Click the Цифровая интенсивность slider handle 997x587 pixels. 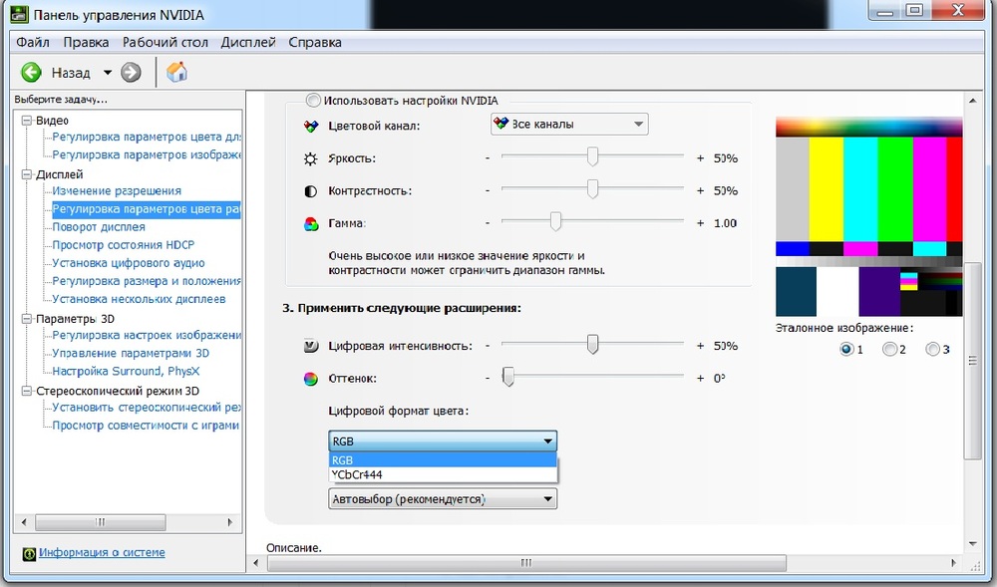pyautogui.click(x=592, y=344)
